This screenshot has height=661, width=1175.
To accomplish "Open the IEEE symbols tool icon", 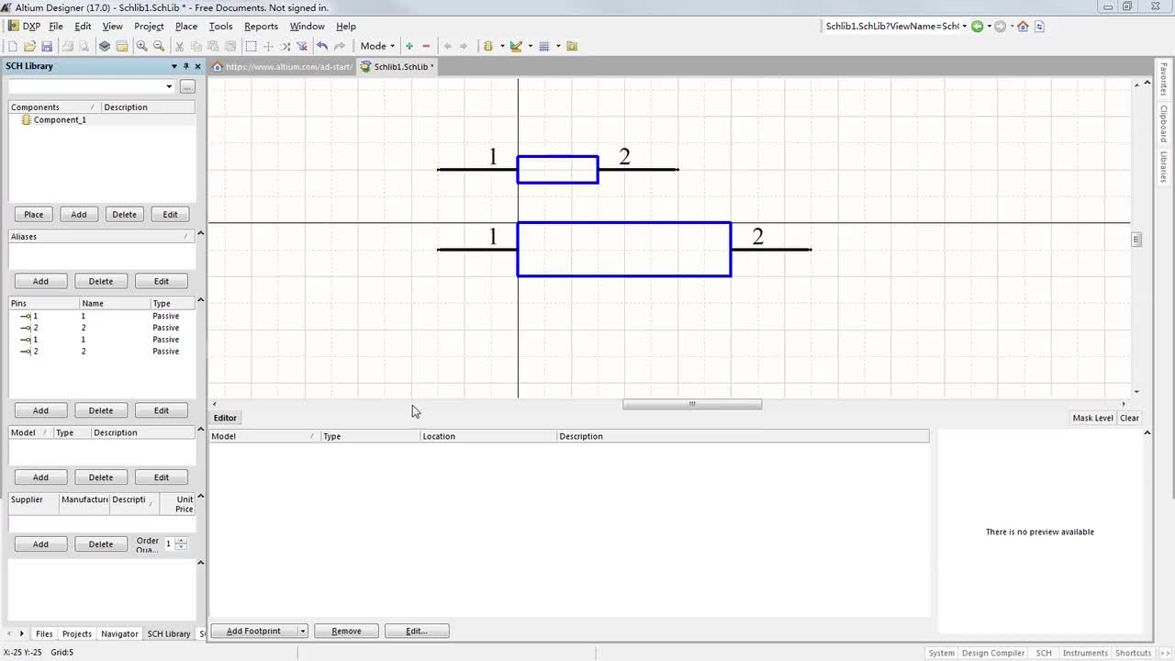I will click(x=488, y=46).
